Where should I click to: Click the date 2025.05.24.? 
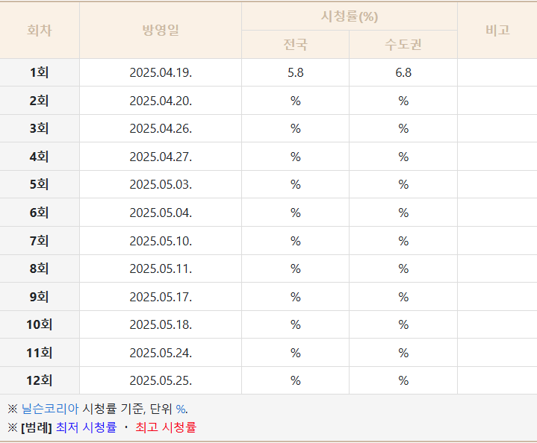(161, 353)
